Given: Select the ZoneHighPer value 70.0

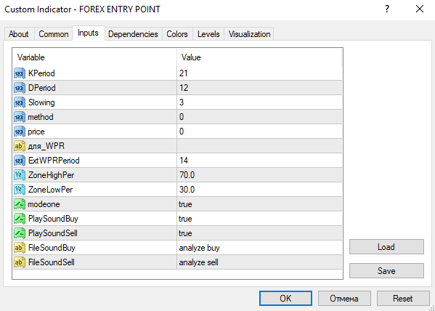Looking at the screenshot, I should click(259, 175).
